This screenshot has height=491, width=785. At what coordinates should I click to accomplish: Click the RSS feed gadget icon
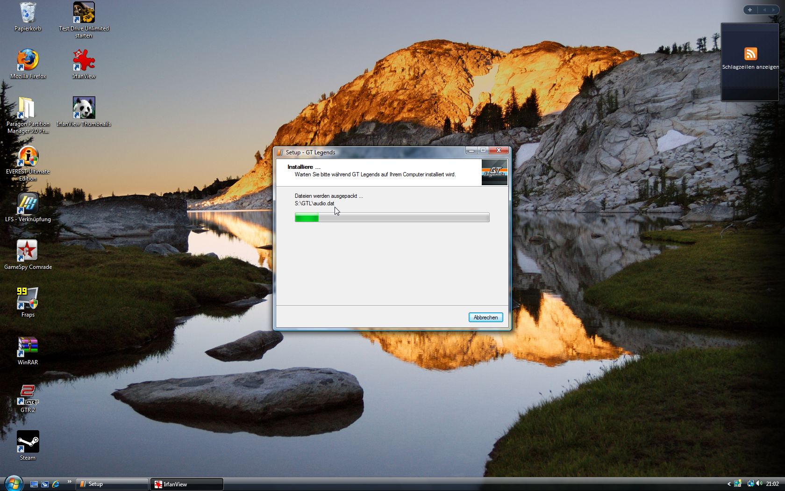(750, 54)
